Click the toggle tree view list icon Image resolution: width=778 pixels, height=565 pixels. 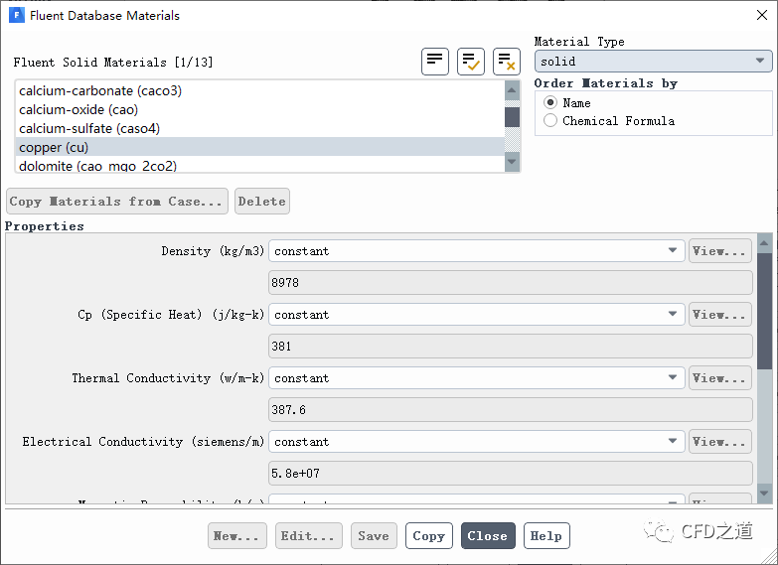pyautogui.click(x=435, y=61)
